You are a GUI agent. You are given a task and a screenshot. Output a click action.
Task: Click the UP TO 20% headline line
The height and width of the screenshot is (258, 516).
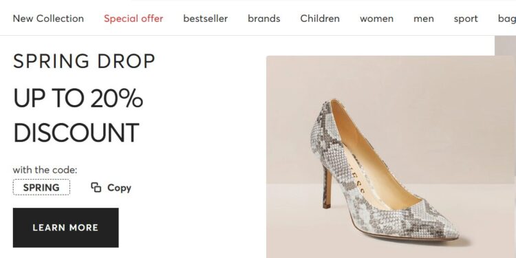78,98
